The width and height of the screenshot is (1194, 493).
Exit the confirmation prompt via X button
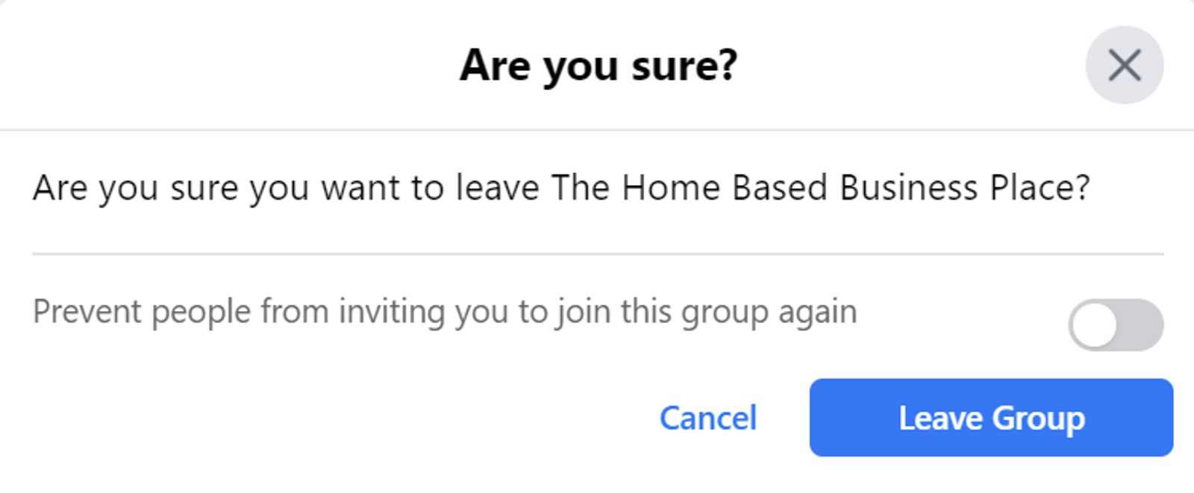tap(1124, 65)
